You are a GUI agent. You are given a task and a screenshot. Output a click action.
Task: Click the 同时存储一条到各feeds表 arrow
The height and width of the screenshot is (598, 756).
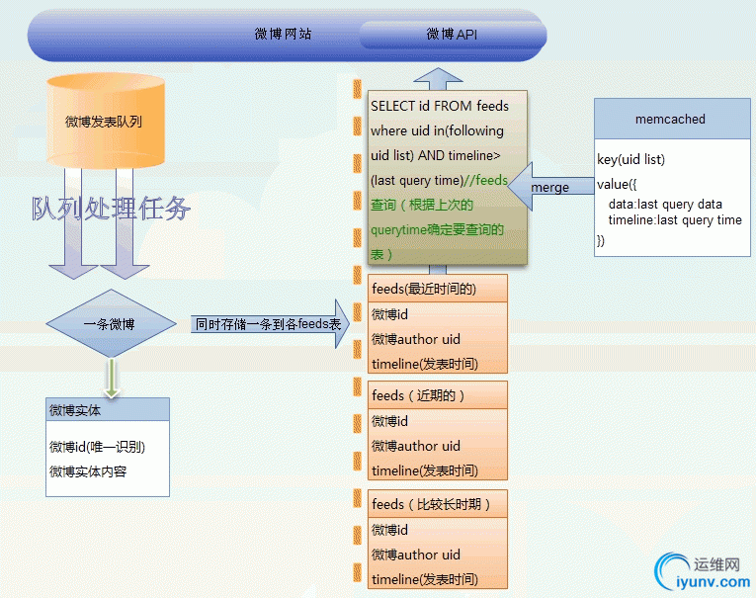click(270, 324)
